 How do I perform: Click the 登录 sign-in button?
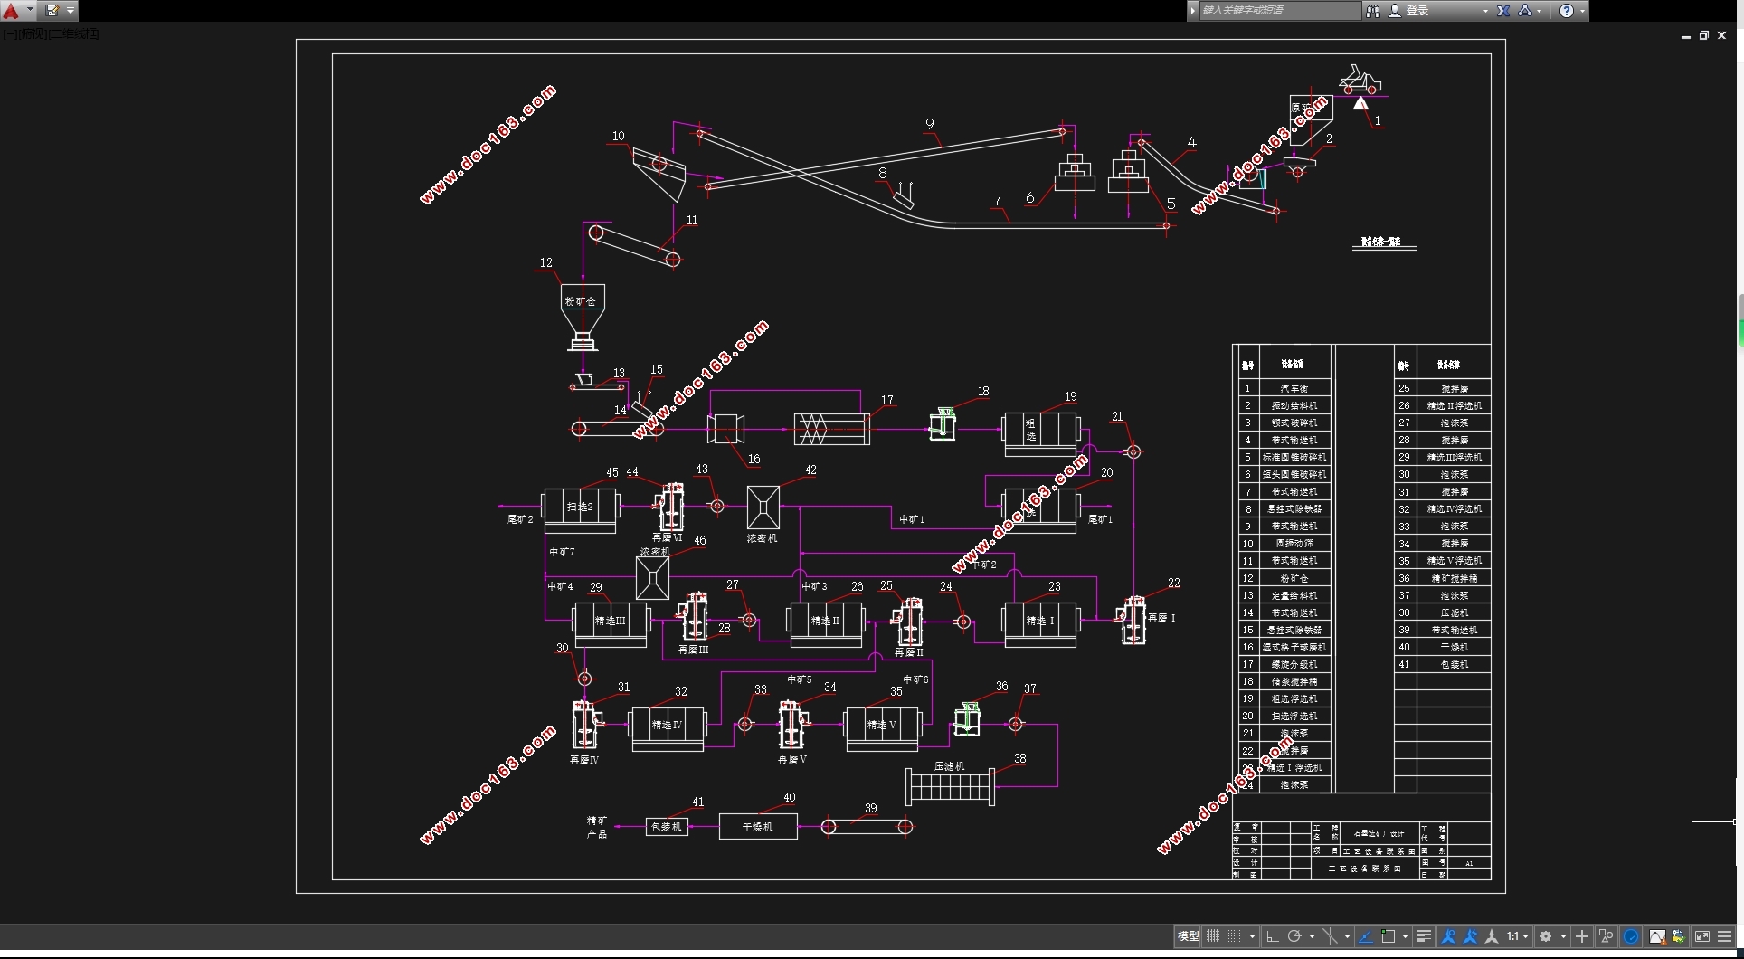coord(1417,11)
